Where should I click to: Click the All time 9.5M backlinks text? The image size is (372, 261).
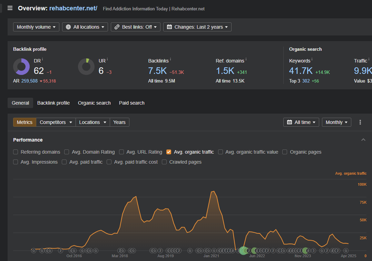click(161, 81)
